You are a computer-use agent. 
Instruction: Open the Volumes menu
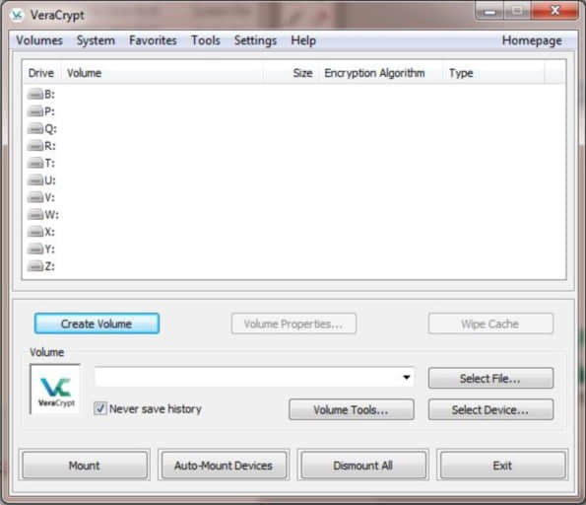pos(39,40)
